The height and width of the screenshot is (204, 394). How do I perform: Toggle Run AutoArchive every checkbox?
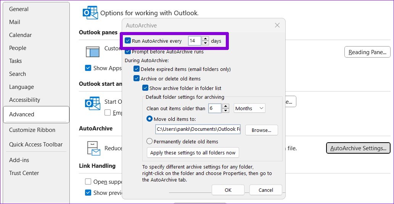128,41
